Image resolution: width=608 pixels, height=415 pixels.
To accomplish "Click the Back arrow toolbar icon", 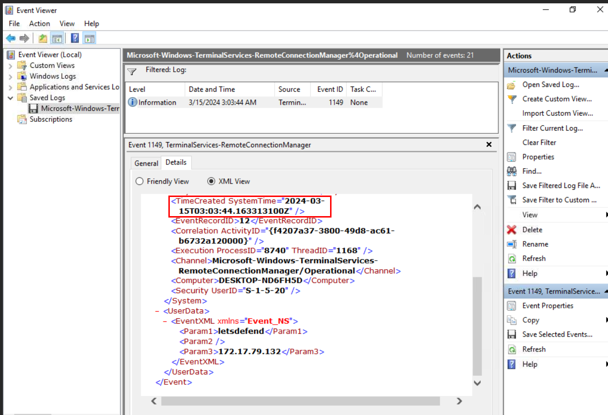I will tap(11, 38).
